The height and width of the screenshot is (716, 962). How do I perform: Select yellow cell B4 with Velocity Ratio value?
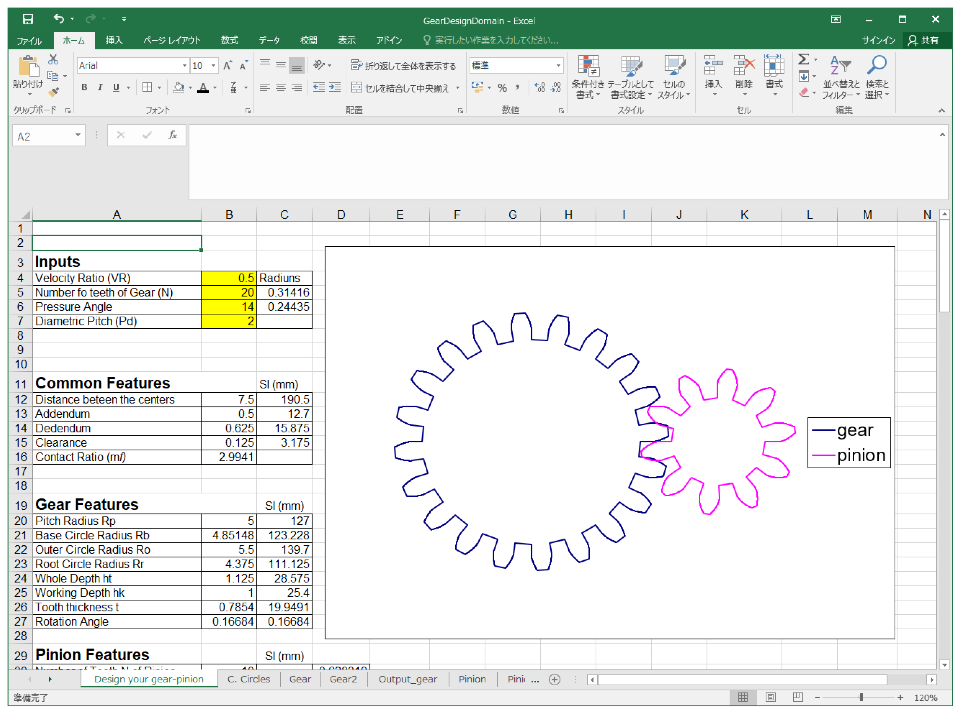coord(229,278)
